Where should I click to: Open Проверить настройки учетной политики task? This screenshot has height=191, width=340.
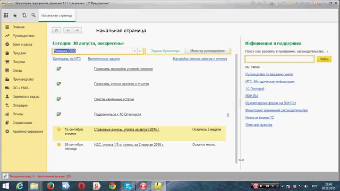124,69
